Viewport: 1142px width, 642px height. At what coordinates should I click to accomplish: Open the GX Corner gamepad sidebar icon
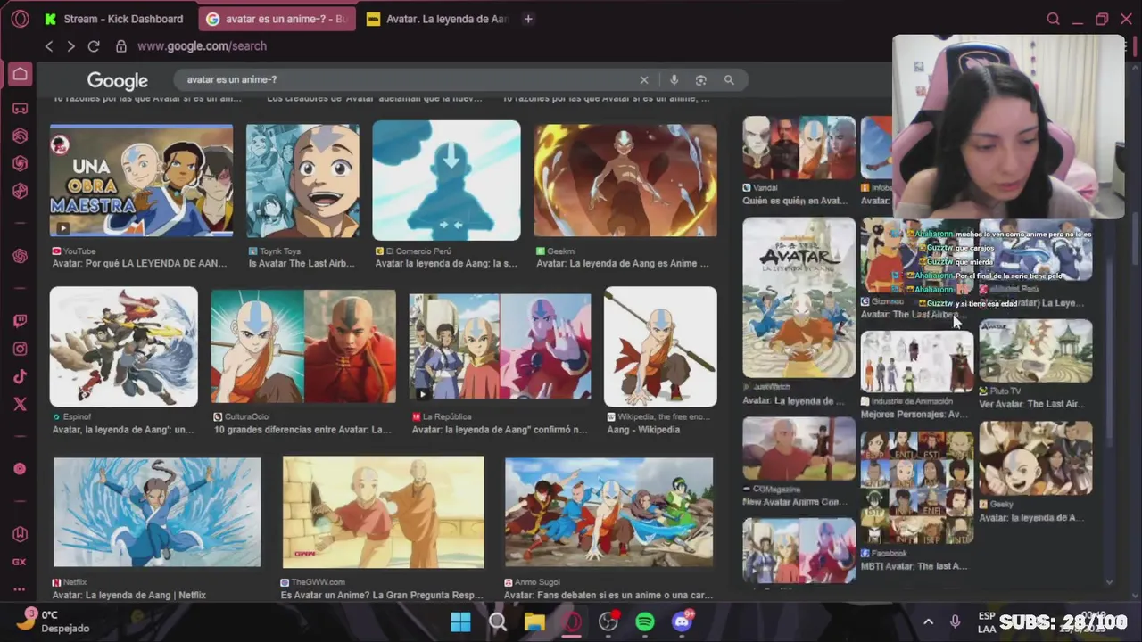click(x=20, y=109)
